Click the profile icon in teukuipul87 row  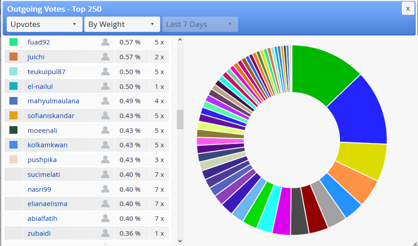pyautogui.click(x=105, y=71)
